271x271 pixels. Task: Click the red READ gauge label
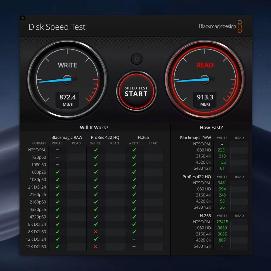pos(205,65)
